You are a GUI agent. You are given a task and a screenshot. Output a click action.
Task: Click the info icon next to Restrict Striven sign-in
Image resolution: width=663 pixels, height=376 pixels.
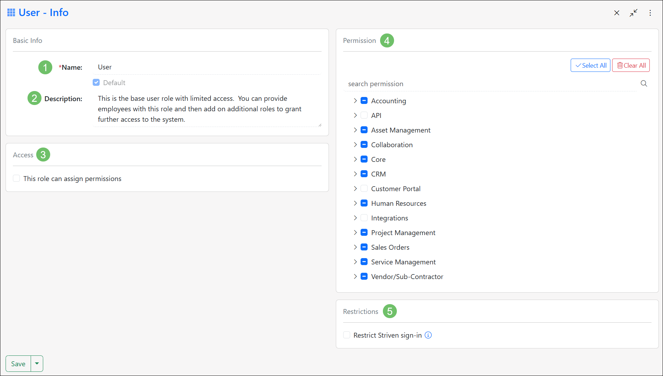(x=428, y=335)
